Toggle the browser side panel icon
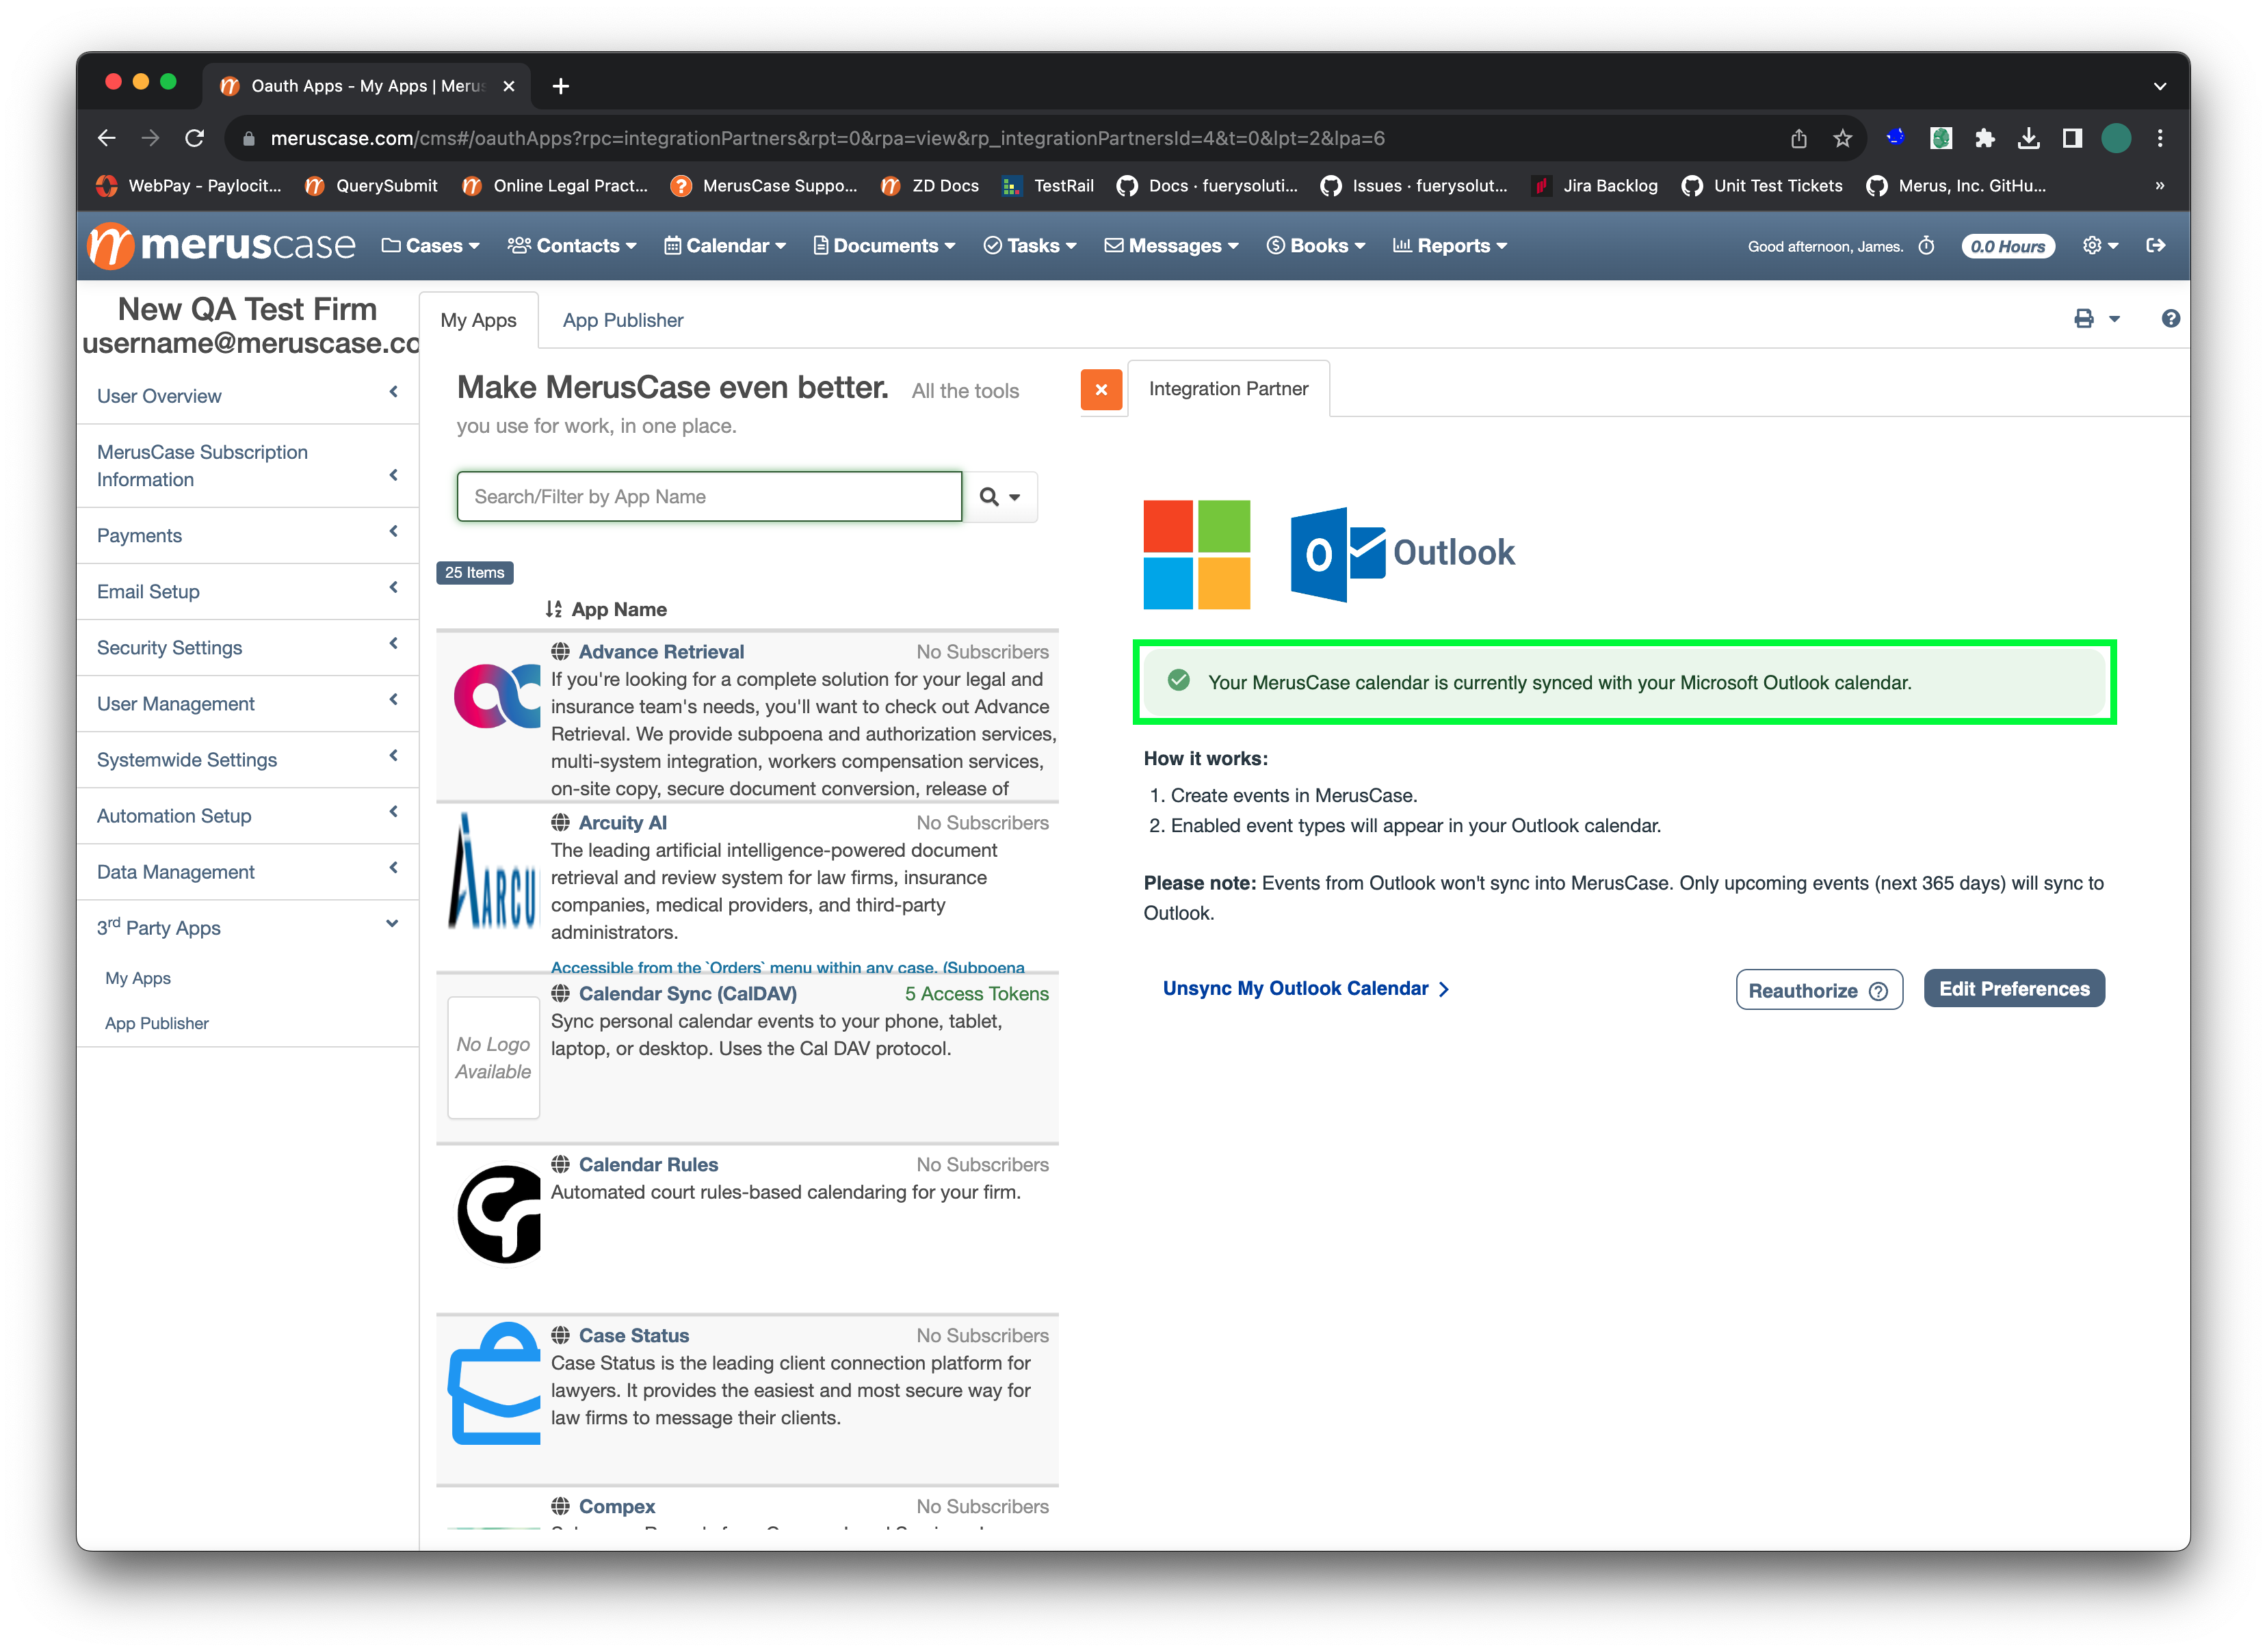 tap(2071, 139)
